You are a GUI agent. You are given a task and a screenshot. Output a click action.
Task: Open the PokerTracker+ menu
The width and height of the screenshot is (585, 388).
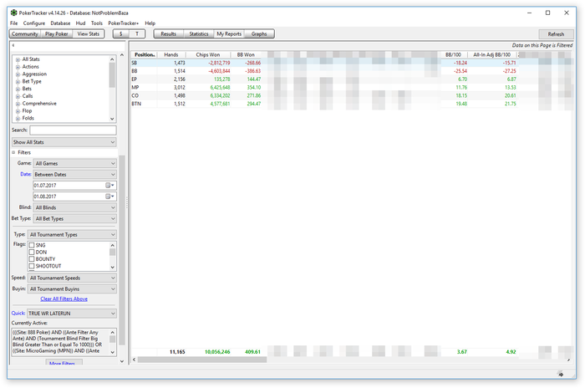coord(124,23)
